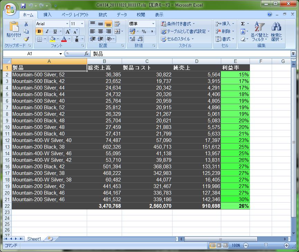Click 削除 button in セル group
This screenshot has height=252, width=299.
(x=225, y=31)
